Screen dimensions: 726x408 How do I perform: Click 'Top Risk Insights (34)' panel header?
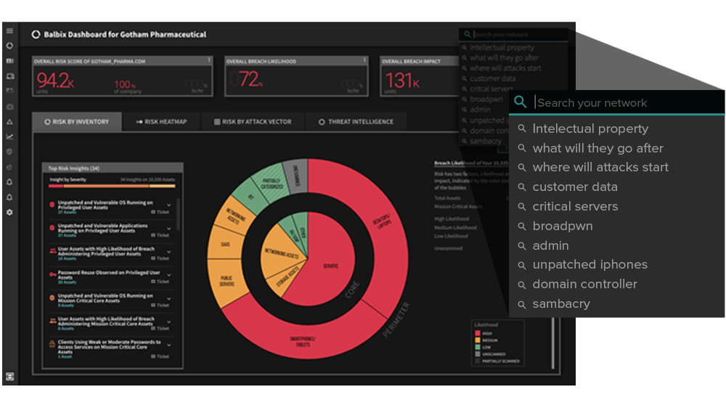click(113, 168)
